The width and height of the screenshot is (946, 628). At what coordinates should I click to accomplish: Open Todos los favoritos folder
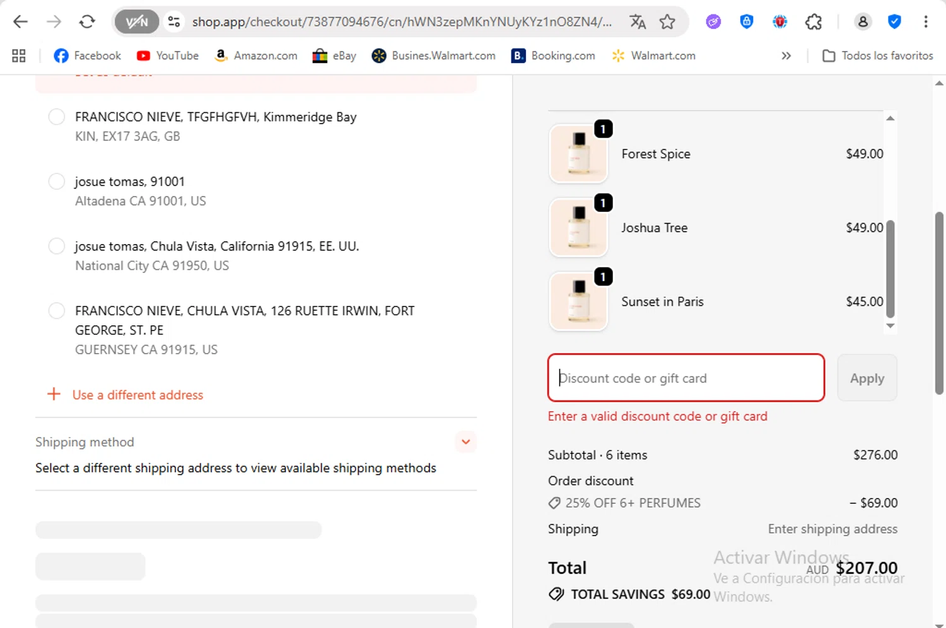[878, 55]
